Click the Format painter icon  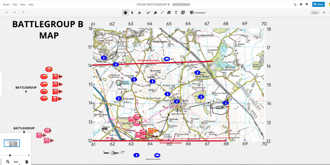tap(23, 13)
